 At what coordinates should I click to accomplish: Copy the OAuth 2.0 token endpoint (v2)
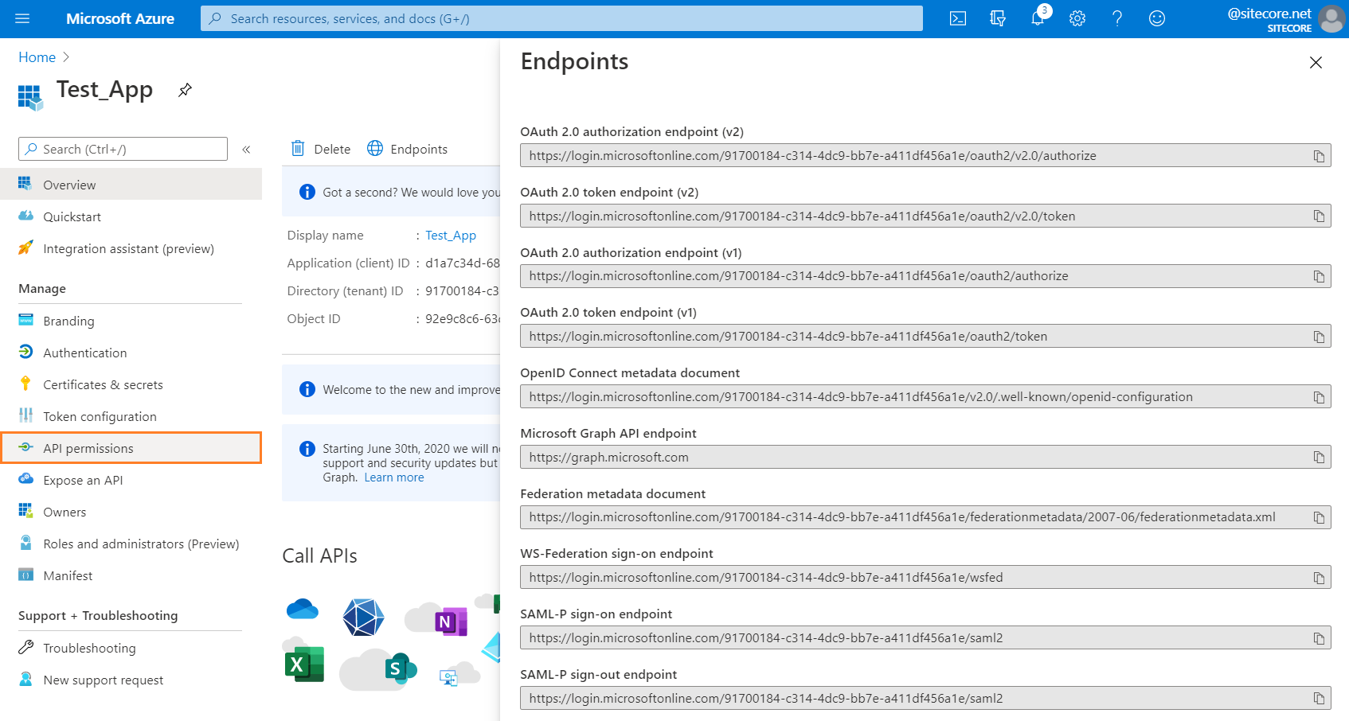[1319, 216]
